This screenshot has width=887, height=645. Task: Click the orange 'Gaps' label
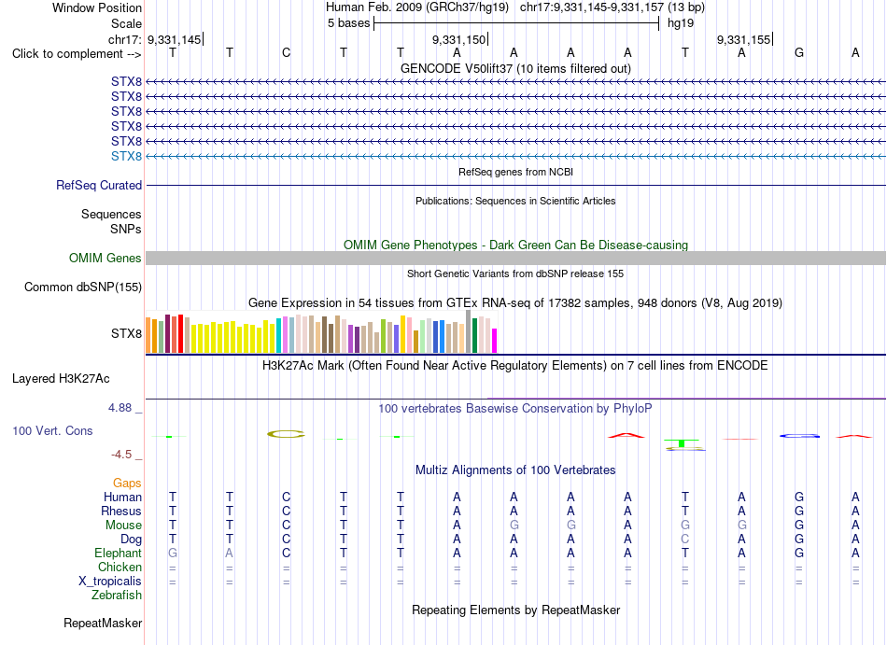[x=127, y=483]
